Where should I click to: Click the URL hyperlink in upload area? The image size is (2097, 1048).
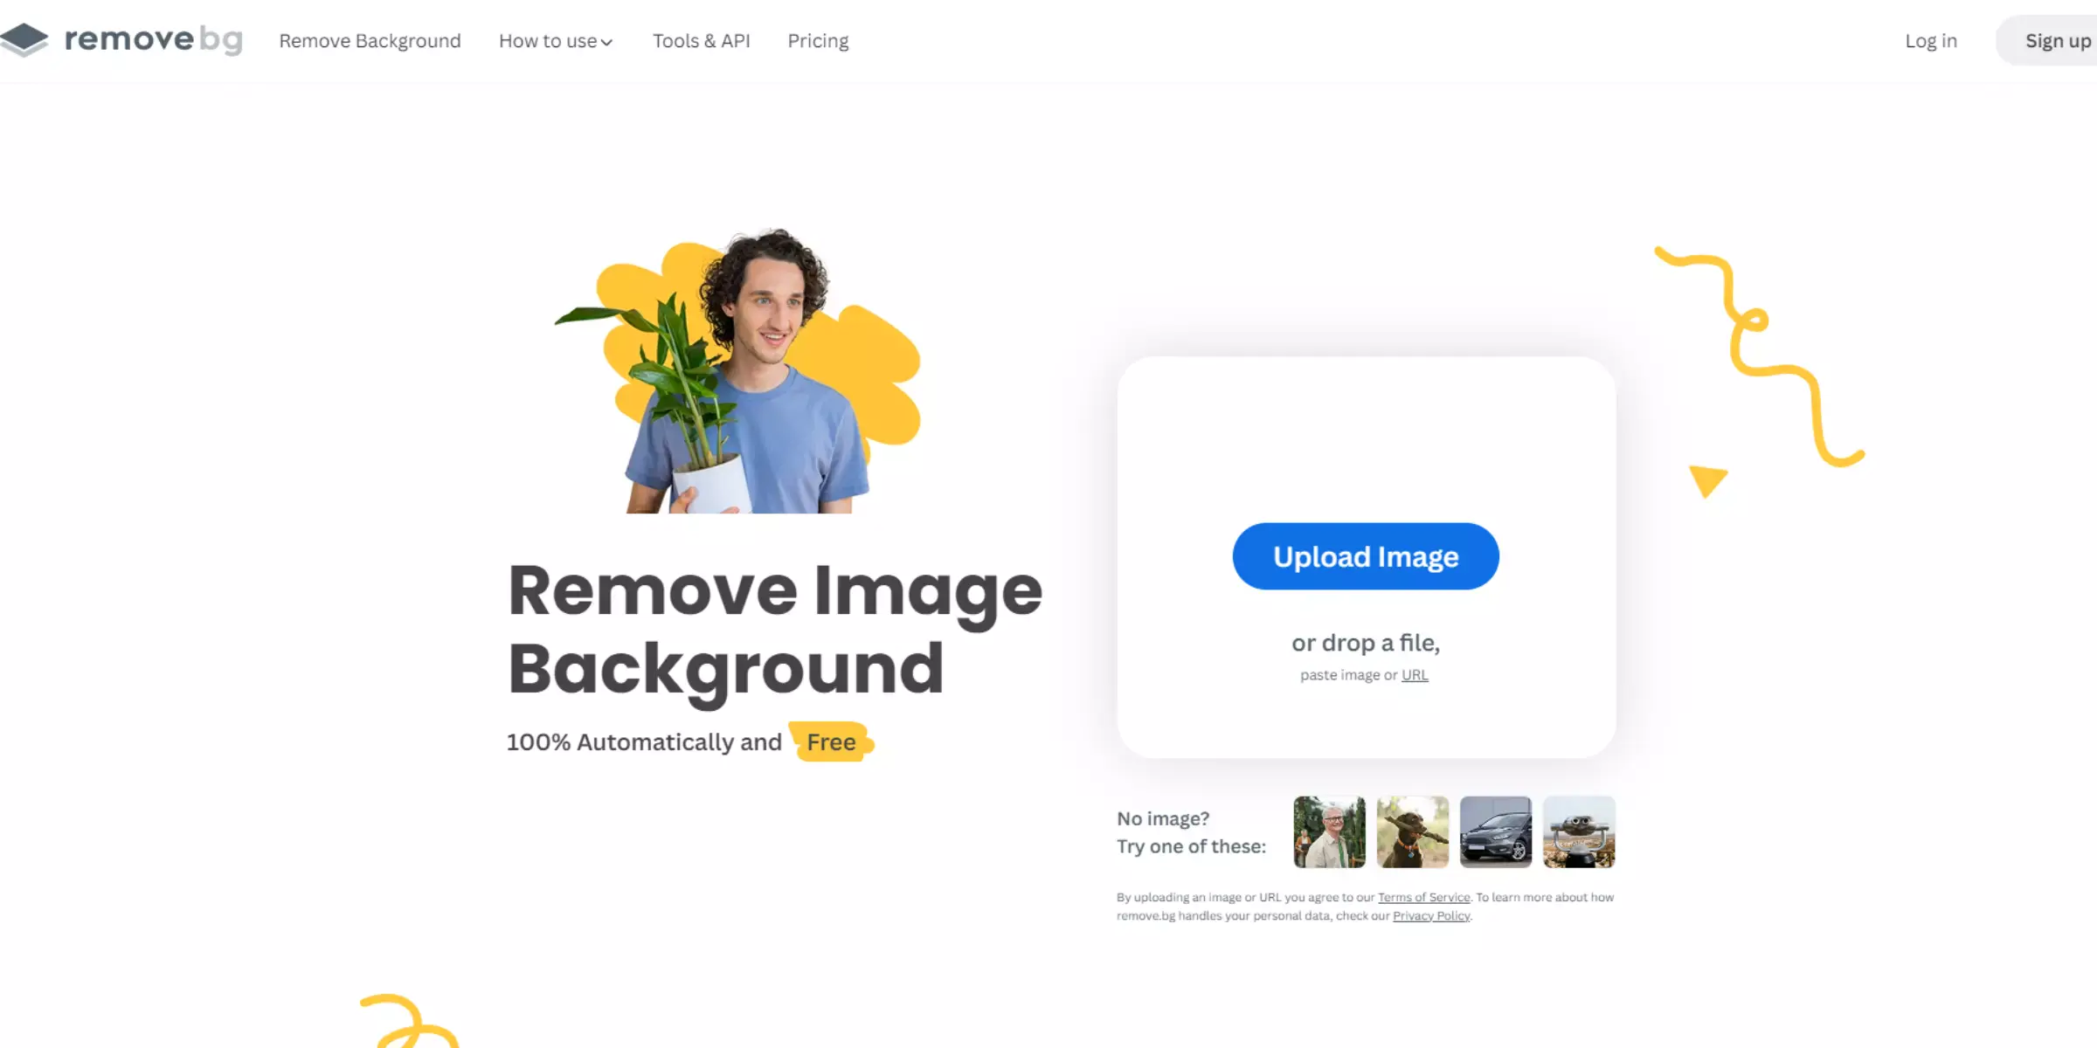(x=1414, y=675)
